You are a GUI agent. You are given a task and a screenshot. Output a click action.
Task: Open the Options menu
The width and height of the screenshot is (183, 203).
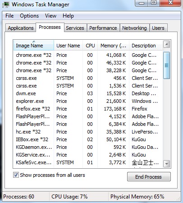pos(29,16)
